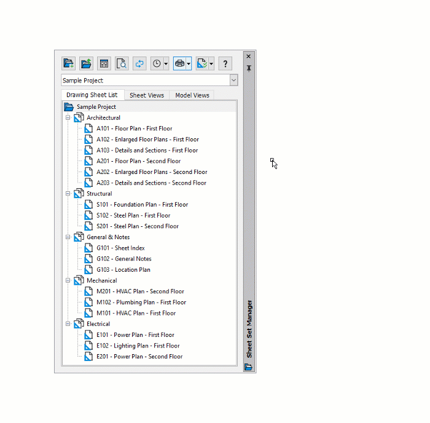The height and width of the screenshot is (423, 430).
Task: Click the search sheets magnifier icon
Action: pos(122,63)
